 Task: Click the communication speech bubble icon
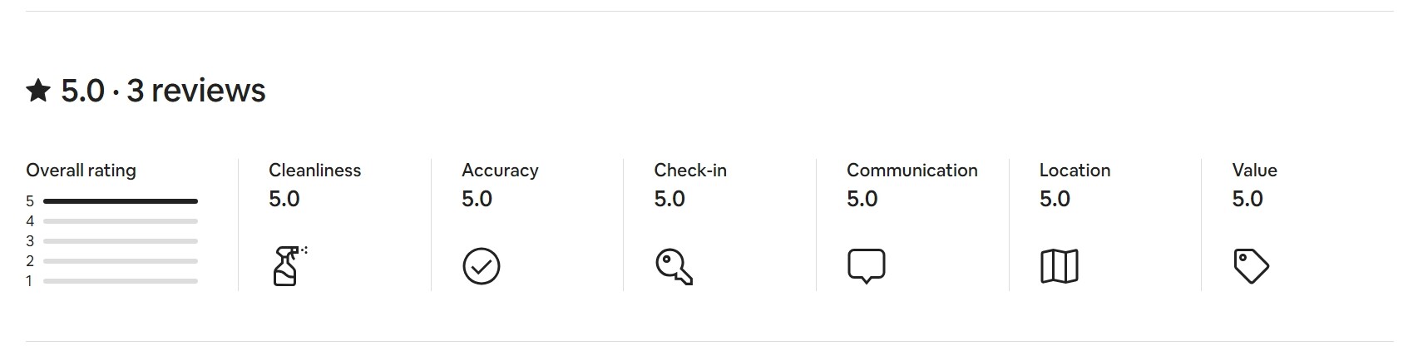(x=866, y=265)
